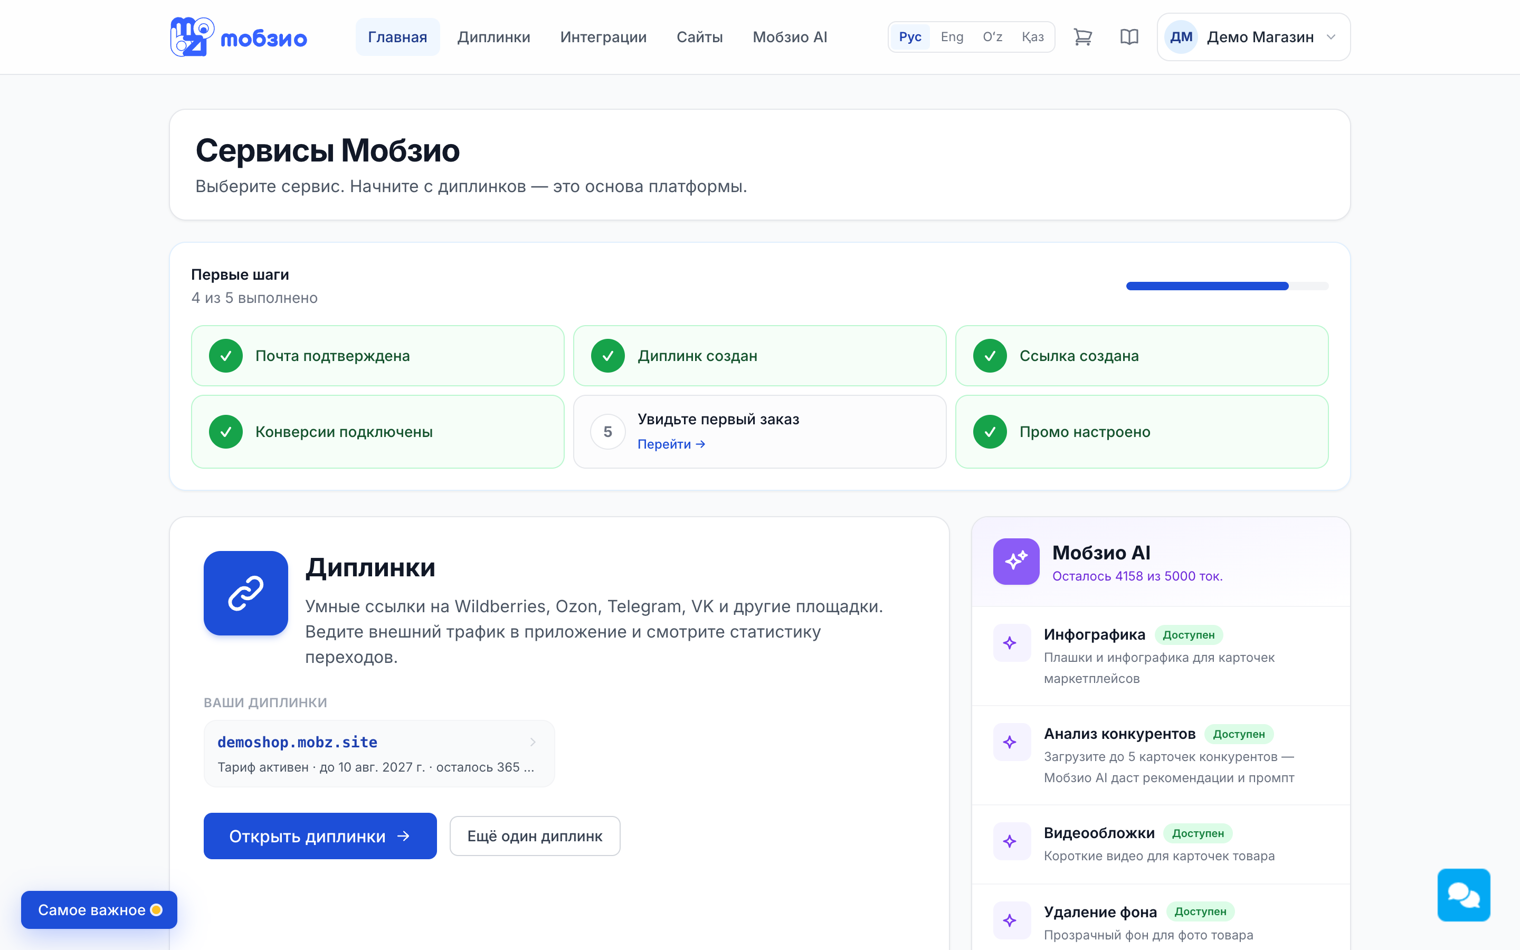Click the Доступен badge next to Инфографика

pyautogui.click(x=1189, y=634)
